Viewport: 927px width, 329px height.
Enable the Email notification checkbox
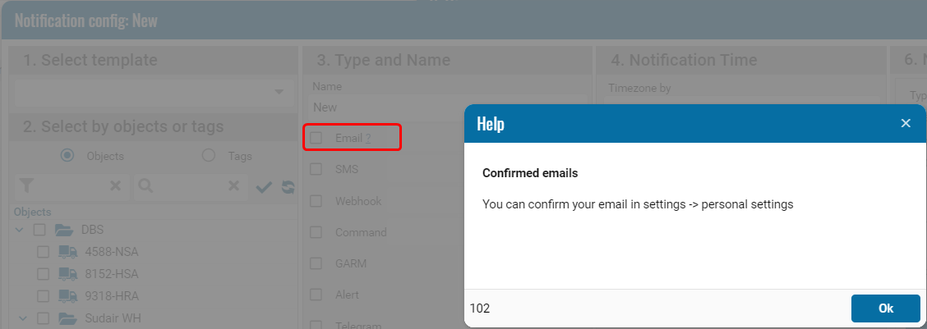316,138
